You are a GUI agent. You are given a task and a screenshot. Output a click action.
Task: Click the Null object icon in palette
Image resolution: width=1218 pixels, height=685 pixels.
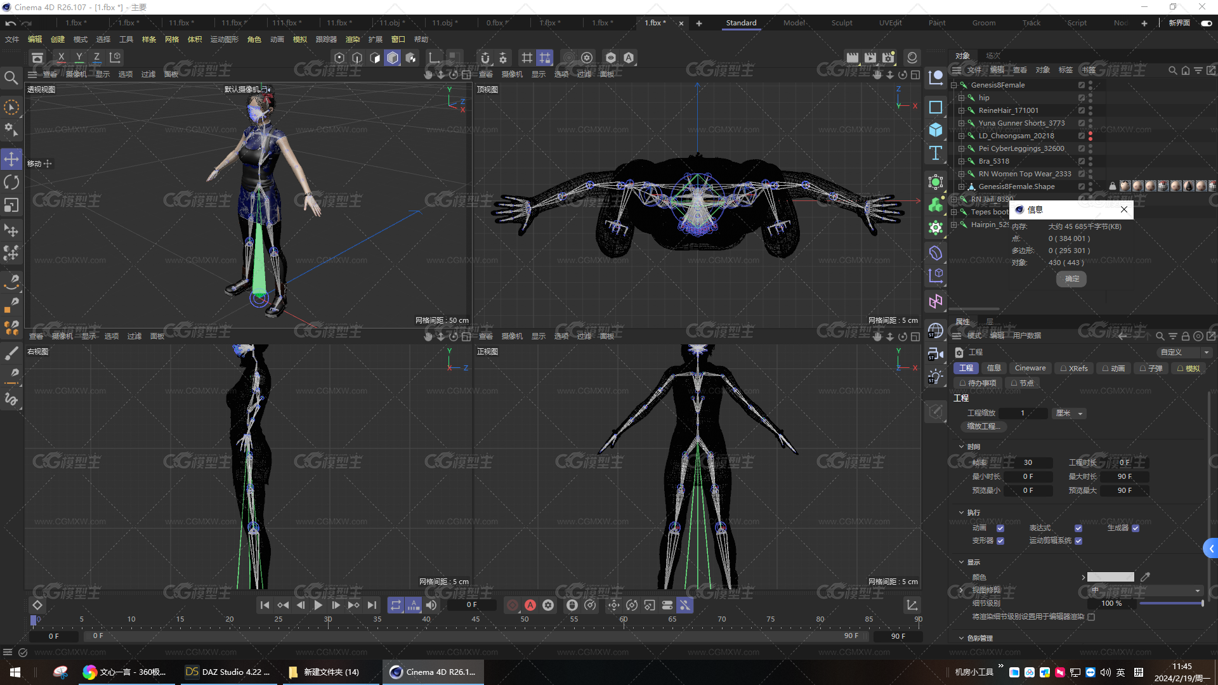point(936,78)
